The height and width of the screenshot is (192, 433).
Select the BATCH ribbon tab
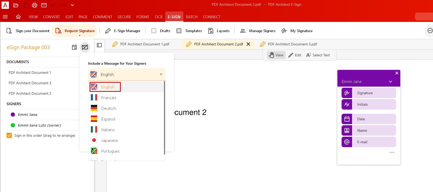pos(192,17)
